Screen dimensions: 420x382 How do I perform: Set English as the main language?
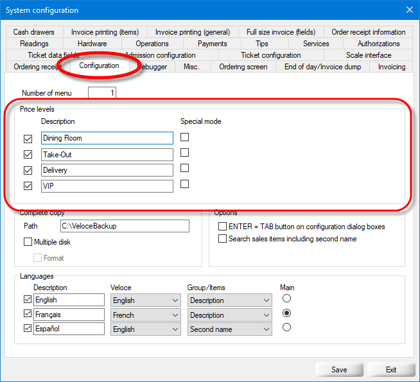tap(286, 299)
